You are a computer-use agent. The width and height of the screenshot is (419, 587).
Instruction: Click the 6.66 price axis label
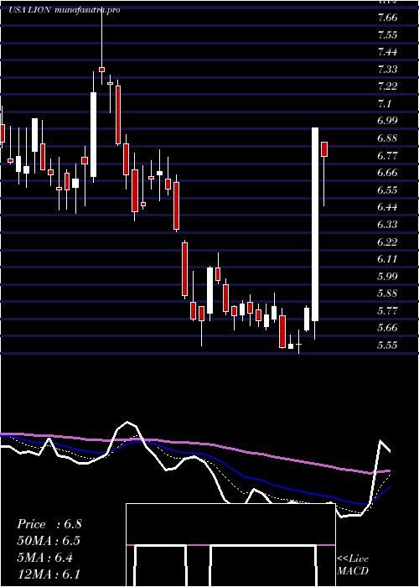tap(387, 173)
